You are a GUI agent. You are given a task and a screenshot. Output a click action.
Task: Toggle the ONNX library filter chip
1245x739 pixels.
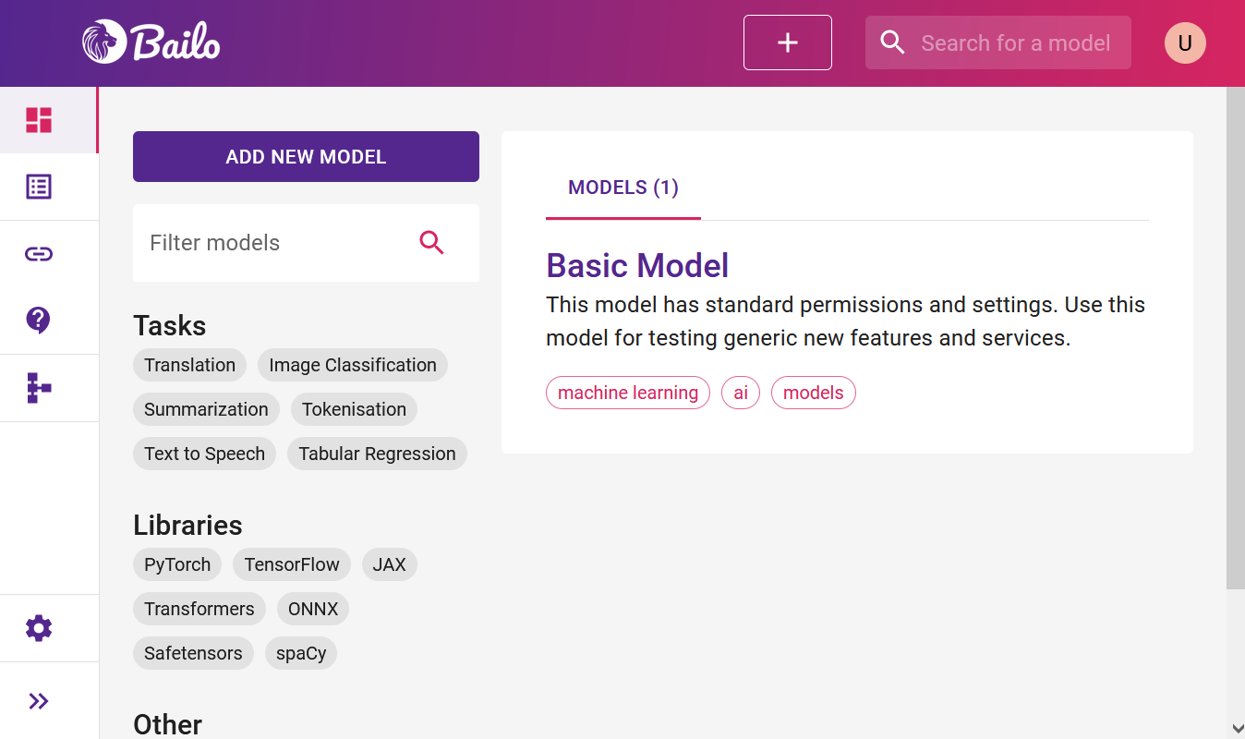pyautogui.click(x=312, y=609)
